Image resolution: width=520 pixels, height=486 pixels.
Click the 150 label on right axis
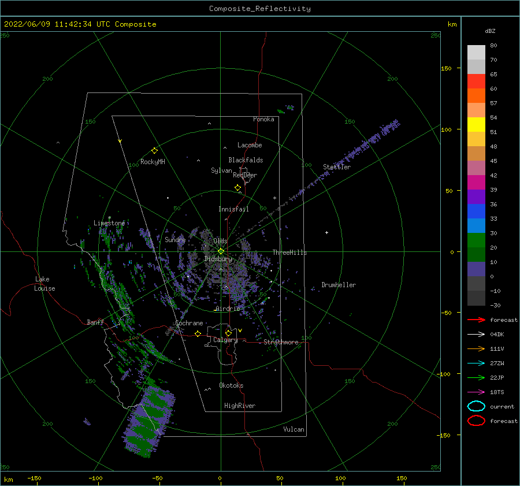click(446, 68)
